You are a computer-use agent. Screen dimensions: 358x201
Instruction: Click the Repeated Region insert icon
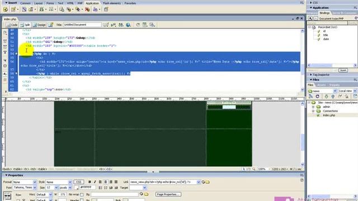click(x=24, y=9)
